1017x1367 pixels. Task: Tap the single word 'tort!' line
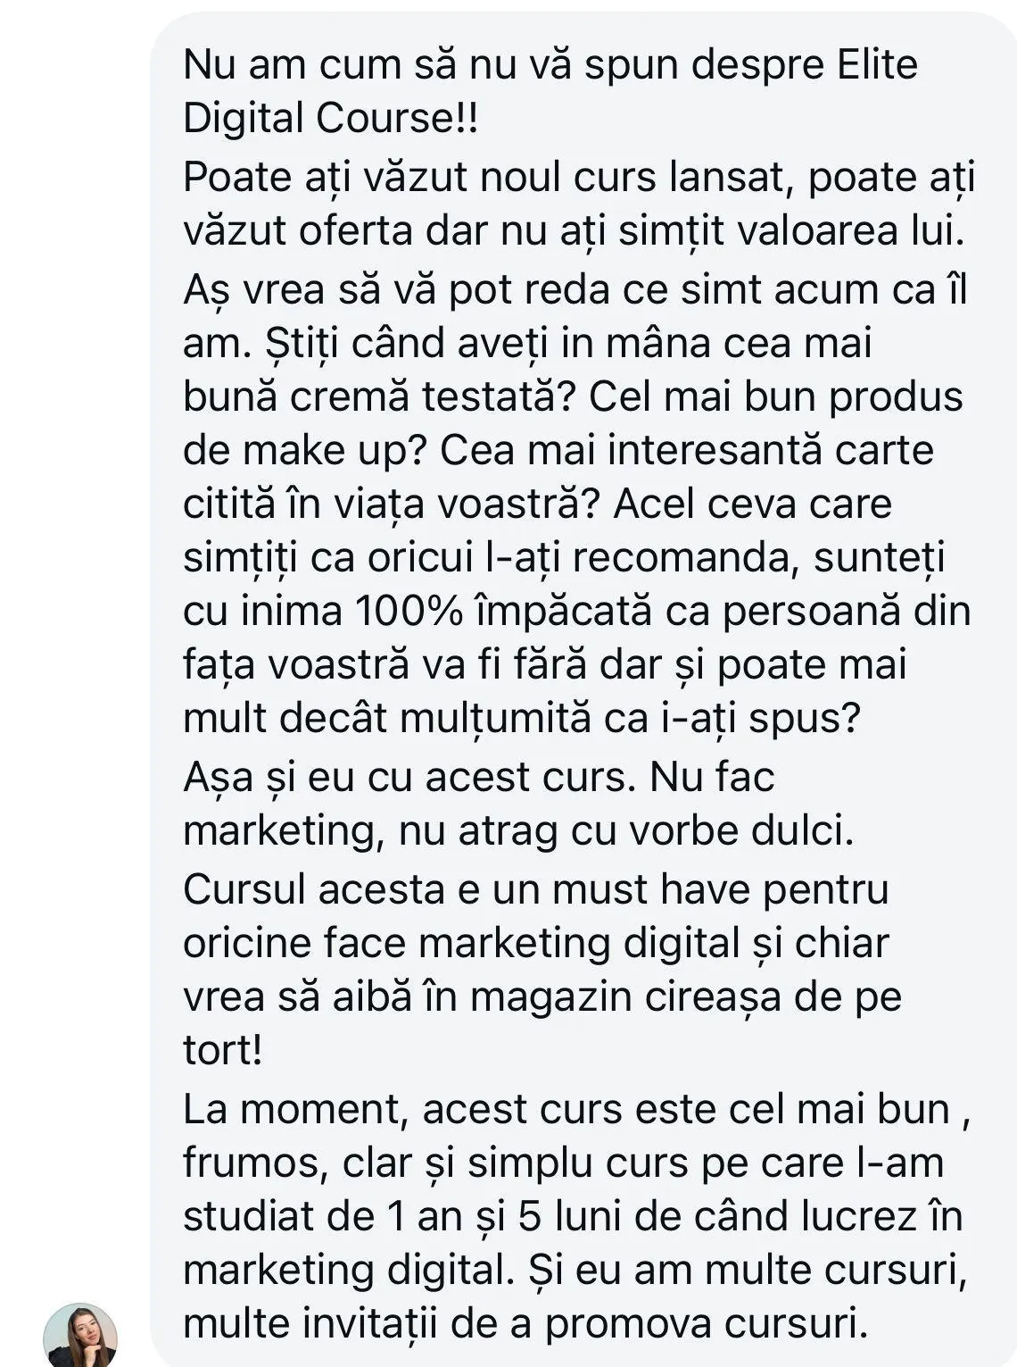pyautogui.click(x=223, y=1051)
